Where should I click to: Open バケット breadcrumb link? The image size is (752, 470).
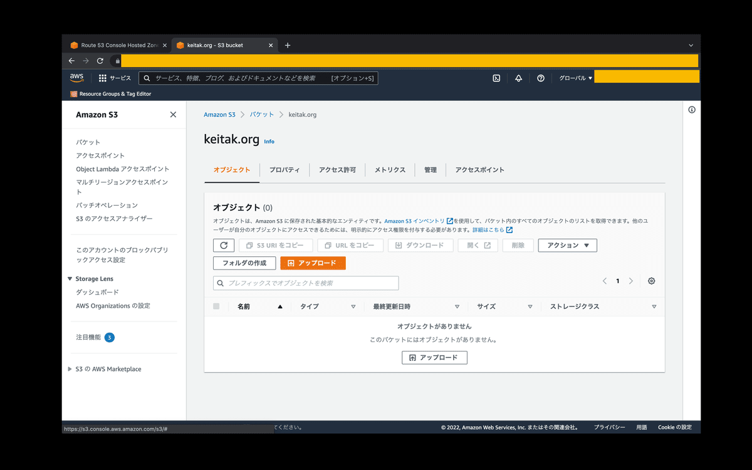262,115
